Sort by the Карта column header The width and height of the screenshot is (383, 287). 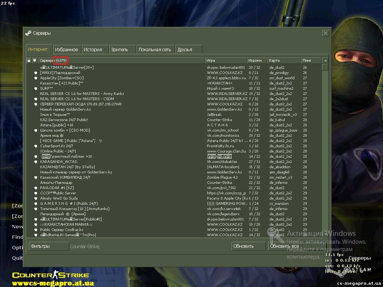coord(284,60)
